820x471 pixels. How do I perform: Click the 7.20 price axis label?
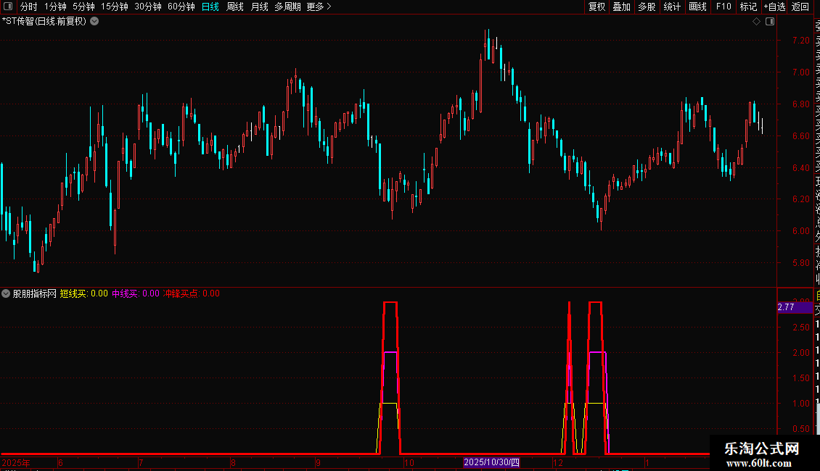[800, 40]
